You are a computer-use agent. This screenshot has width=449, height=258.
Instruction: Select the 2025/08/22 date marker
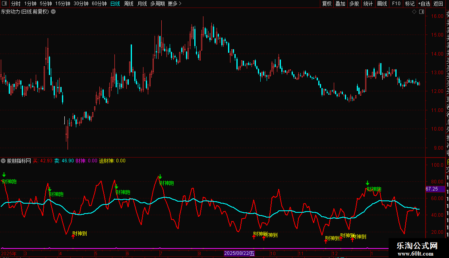tap(239, 253)
